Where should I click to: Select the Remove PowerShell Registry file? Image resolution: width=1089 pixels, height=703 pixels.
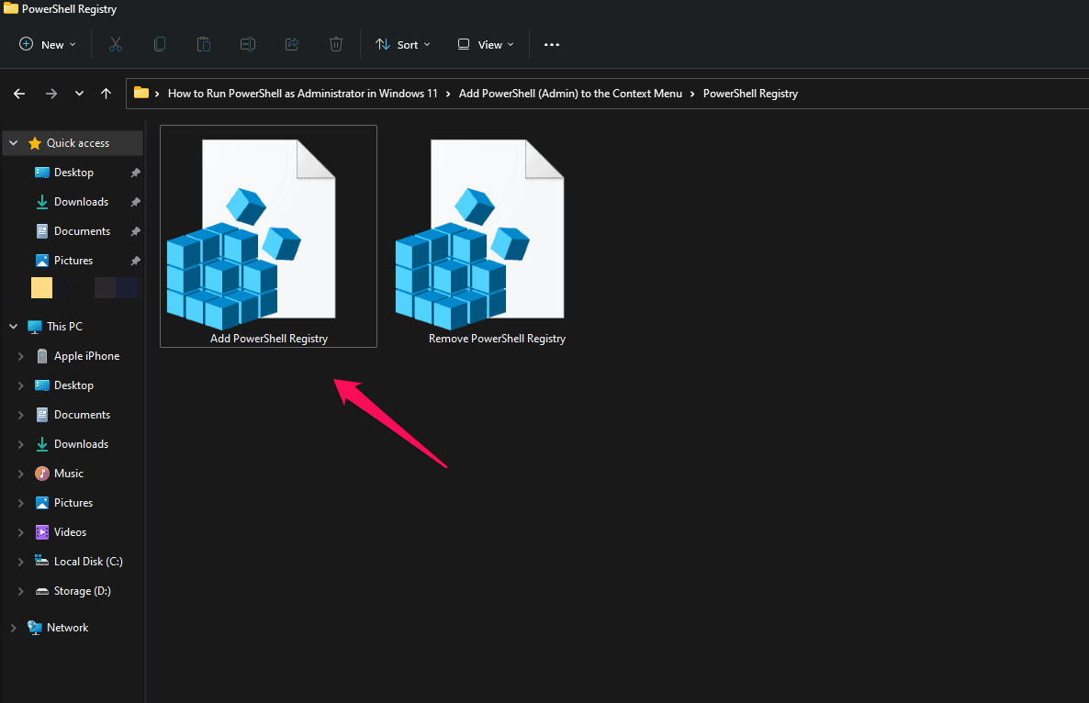tap(497, 237)
